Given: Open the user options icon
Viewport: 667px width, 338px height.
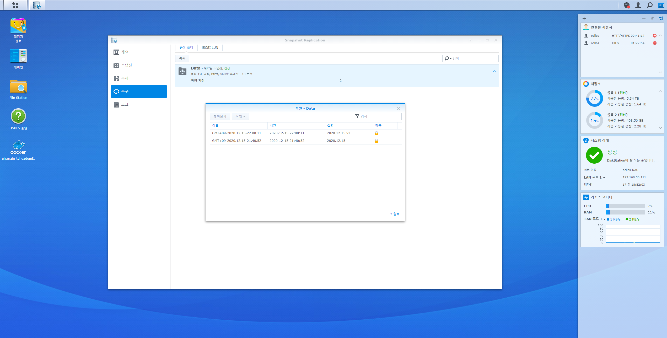Looking at the screenshot, I should click(x=638, y=5).
